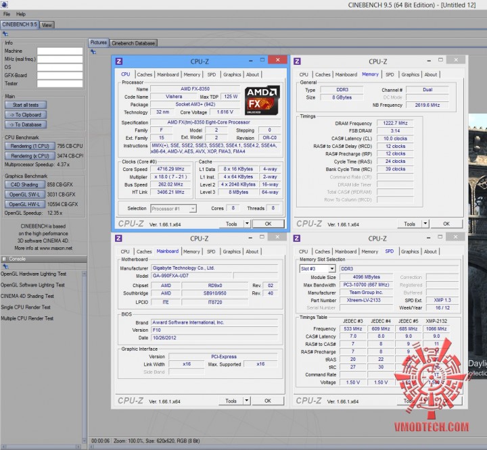Click the 'AMD FX-8350' name value
Image resolution: width=487 pixels, height=450 pixels.
pos(195,89)
